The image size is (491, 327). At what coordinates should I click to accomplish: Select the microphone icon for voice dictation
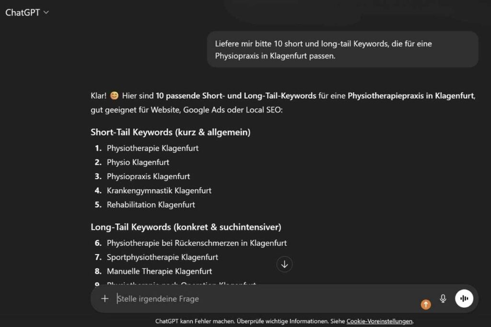(x=443, y=298)
